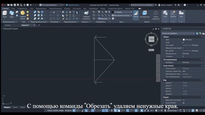The width and height of the screenshot is (205, 115).
Task: Click the Сверху face on the ViewCube
Action: pyautogui.click(x=151, y=39)
